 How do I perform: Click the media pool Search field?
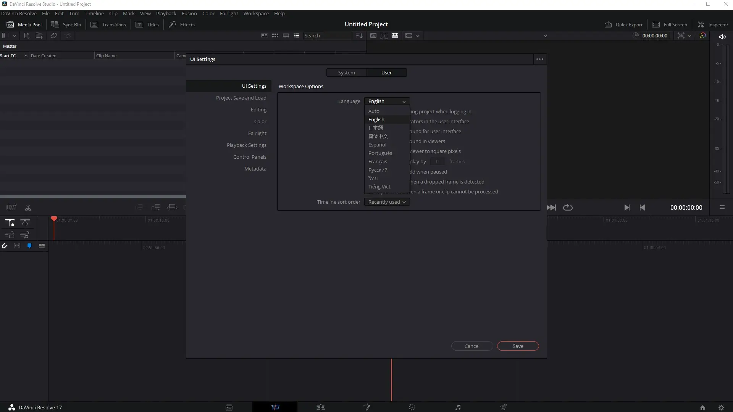coord(327,36)
